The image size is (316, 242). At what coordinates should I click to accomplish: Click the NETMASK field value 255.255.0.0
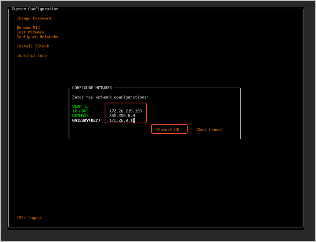point(122,116)
